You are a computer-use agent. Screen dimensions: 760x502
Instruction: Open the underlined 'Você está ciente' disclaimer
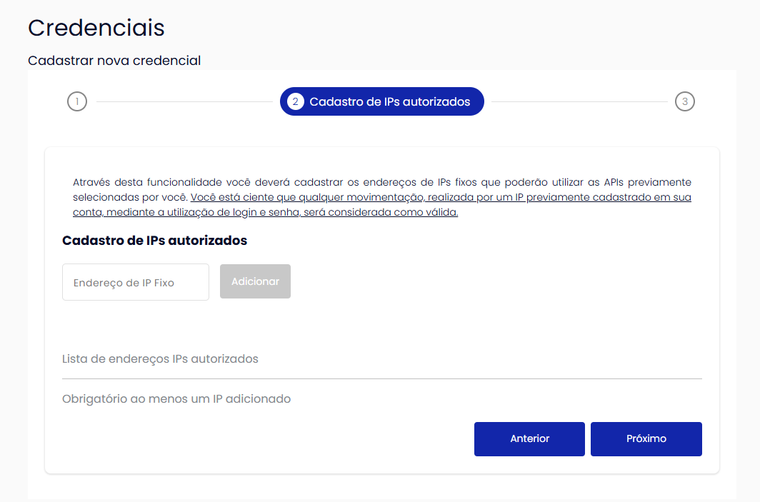(x=382, y=204)
